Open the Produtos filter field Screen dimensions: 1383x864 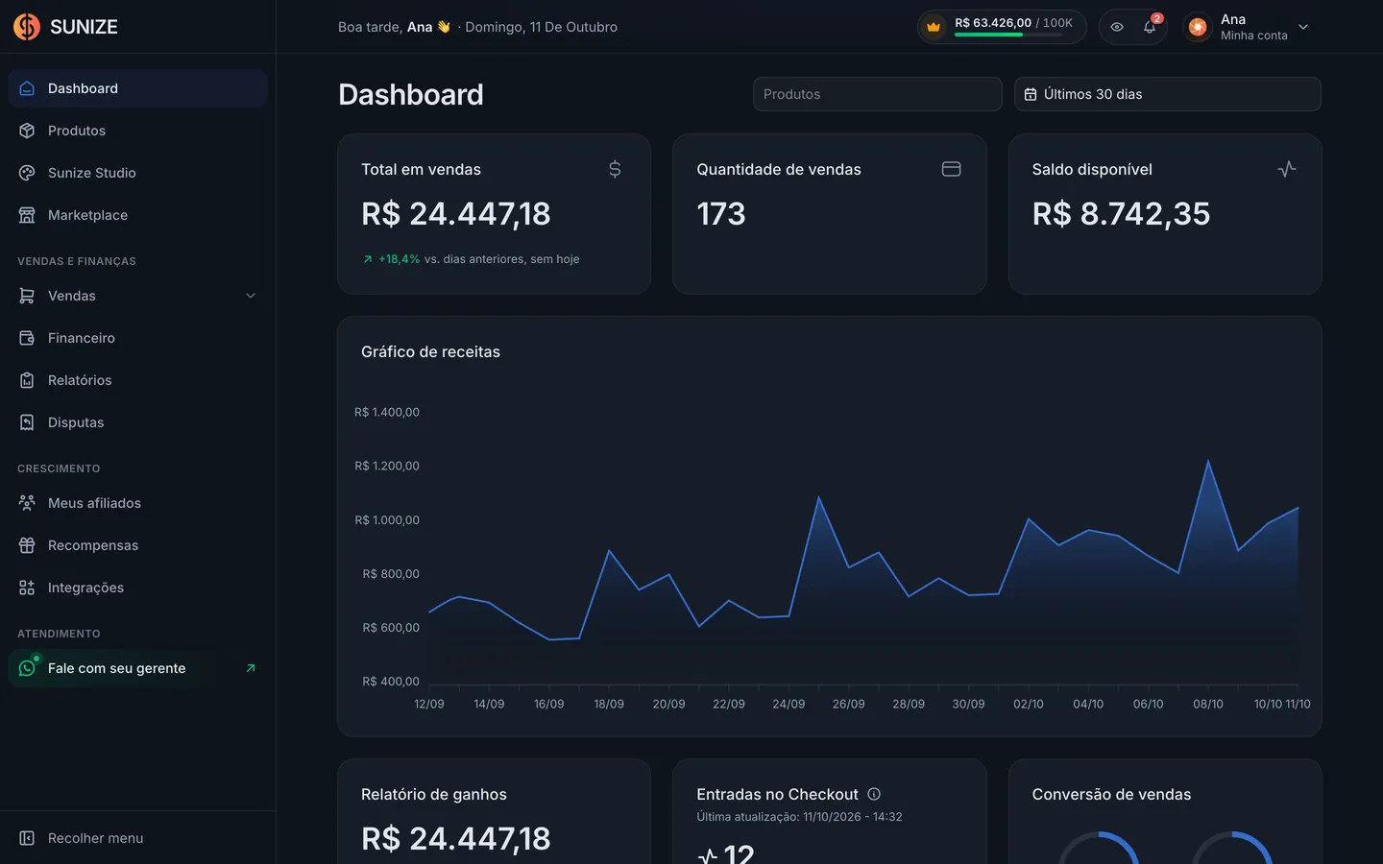tap(878, 94)
